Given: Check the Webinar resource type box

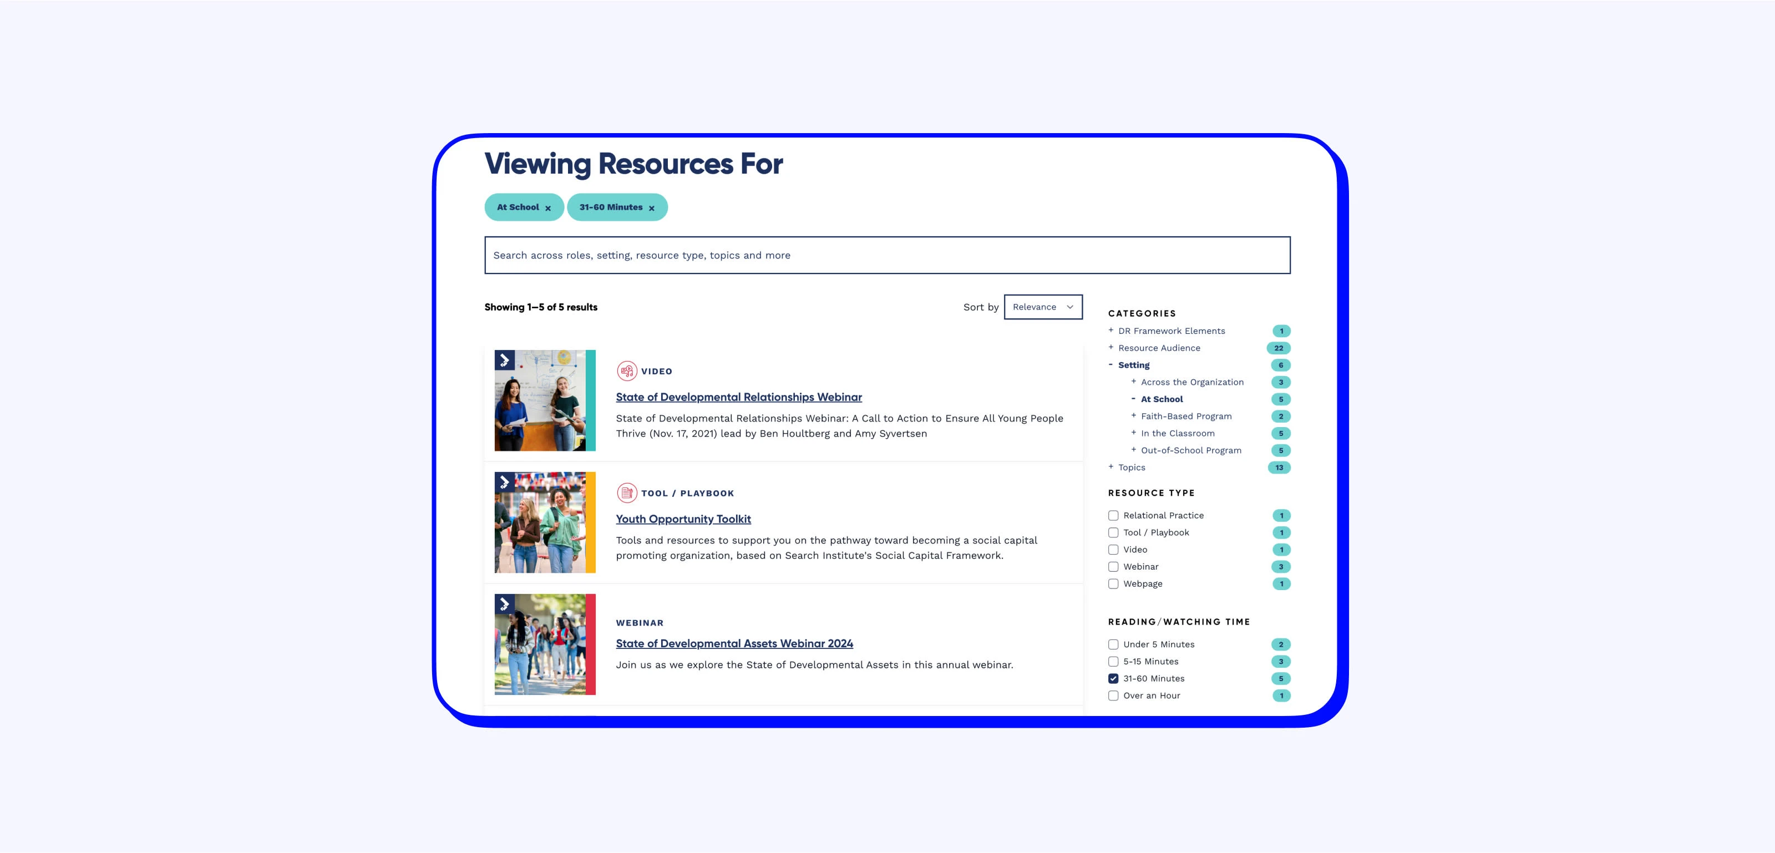Looking at the screenshot, I should 1113,567.
